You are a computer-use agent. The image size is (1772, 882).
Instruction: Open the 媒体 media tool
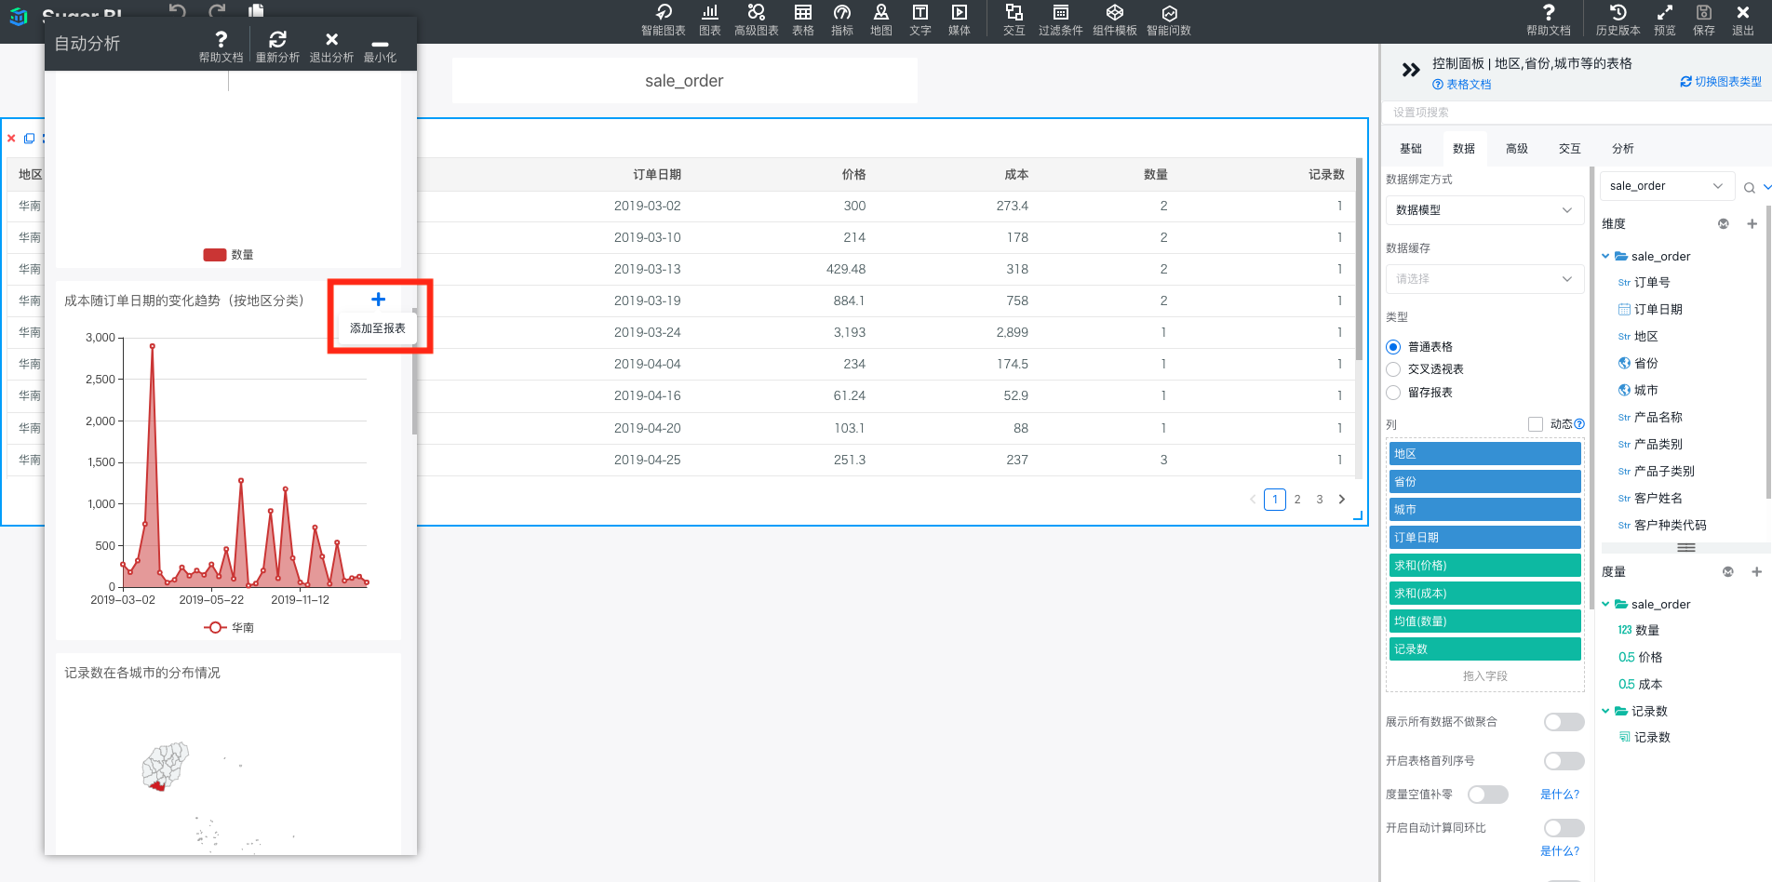click(x=959, y=20)
